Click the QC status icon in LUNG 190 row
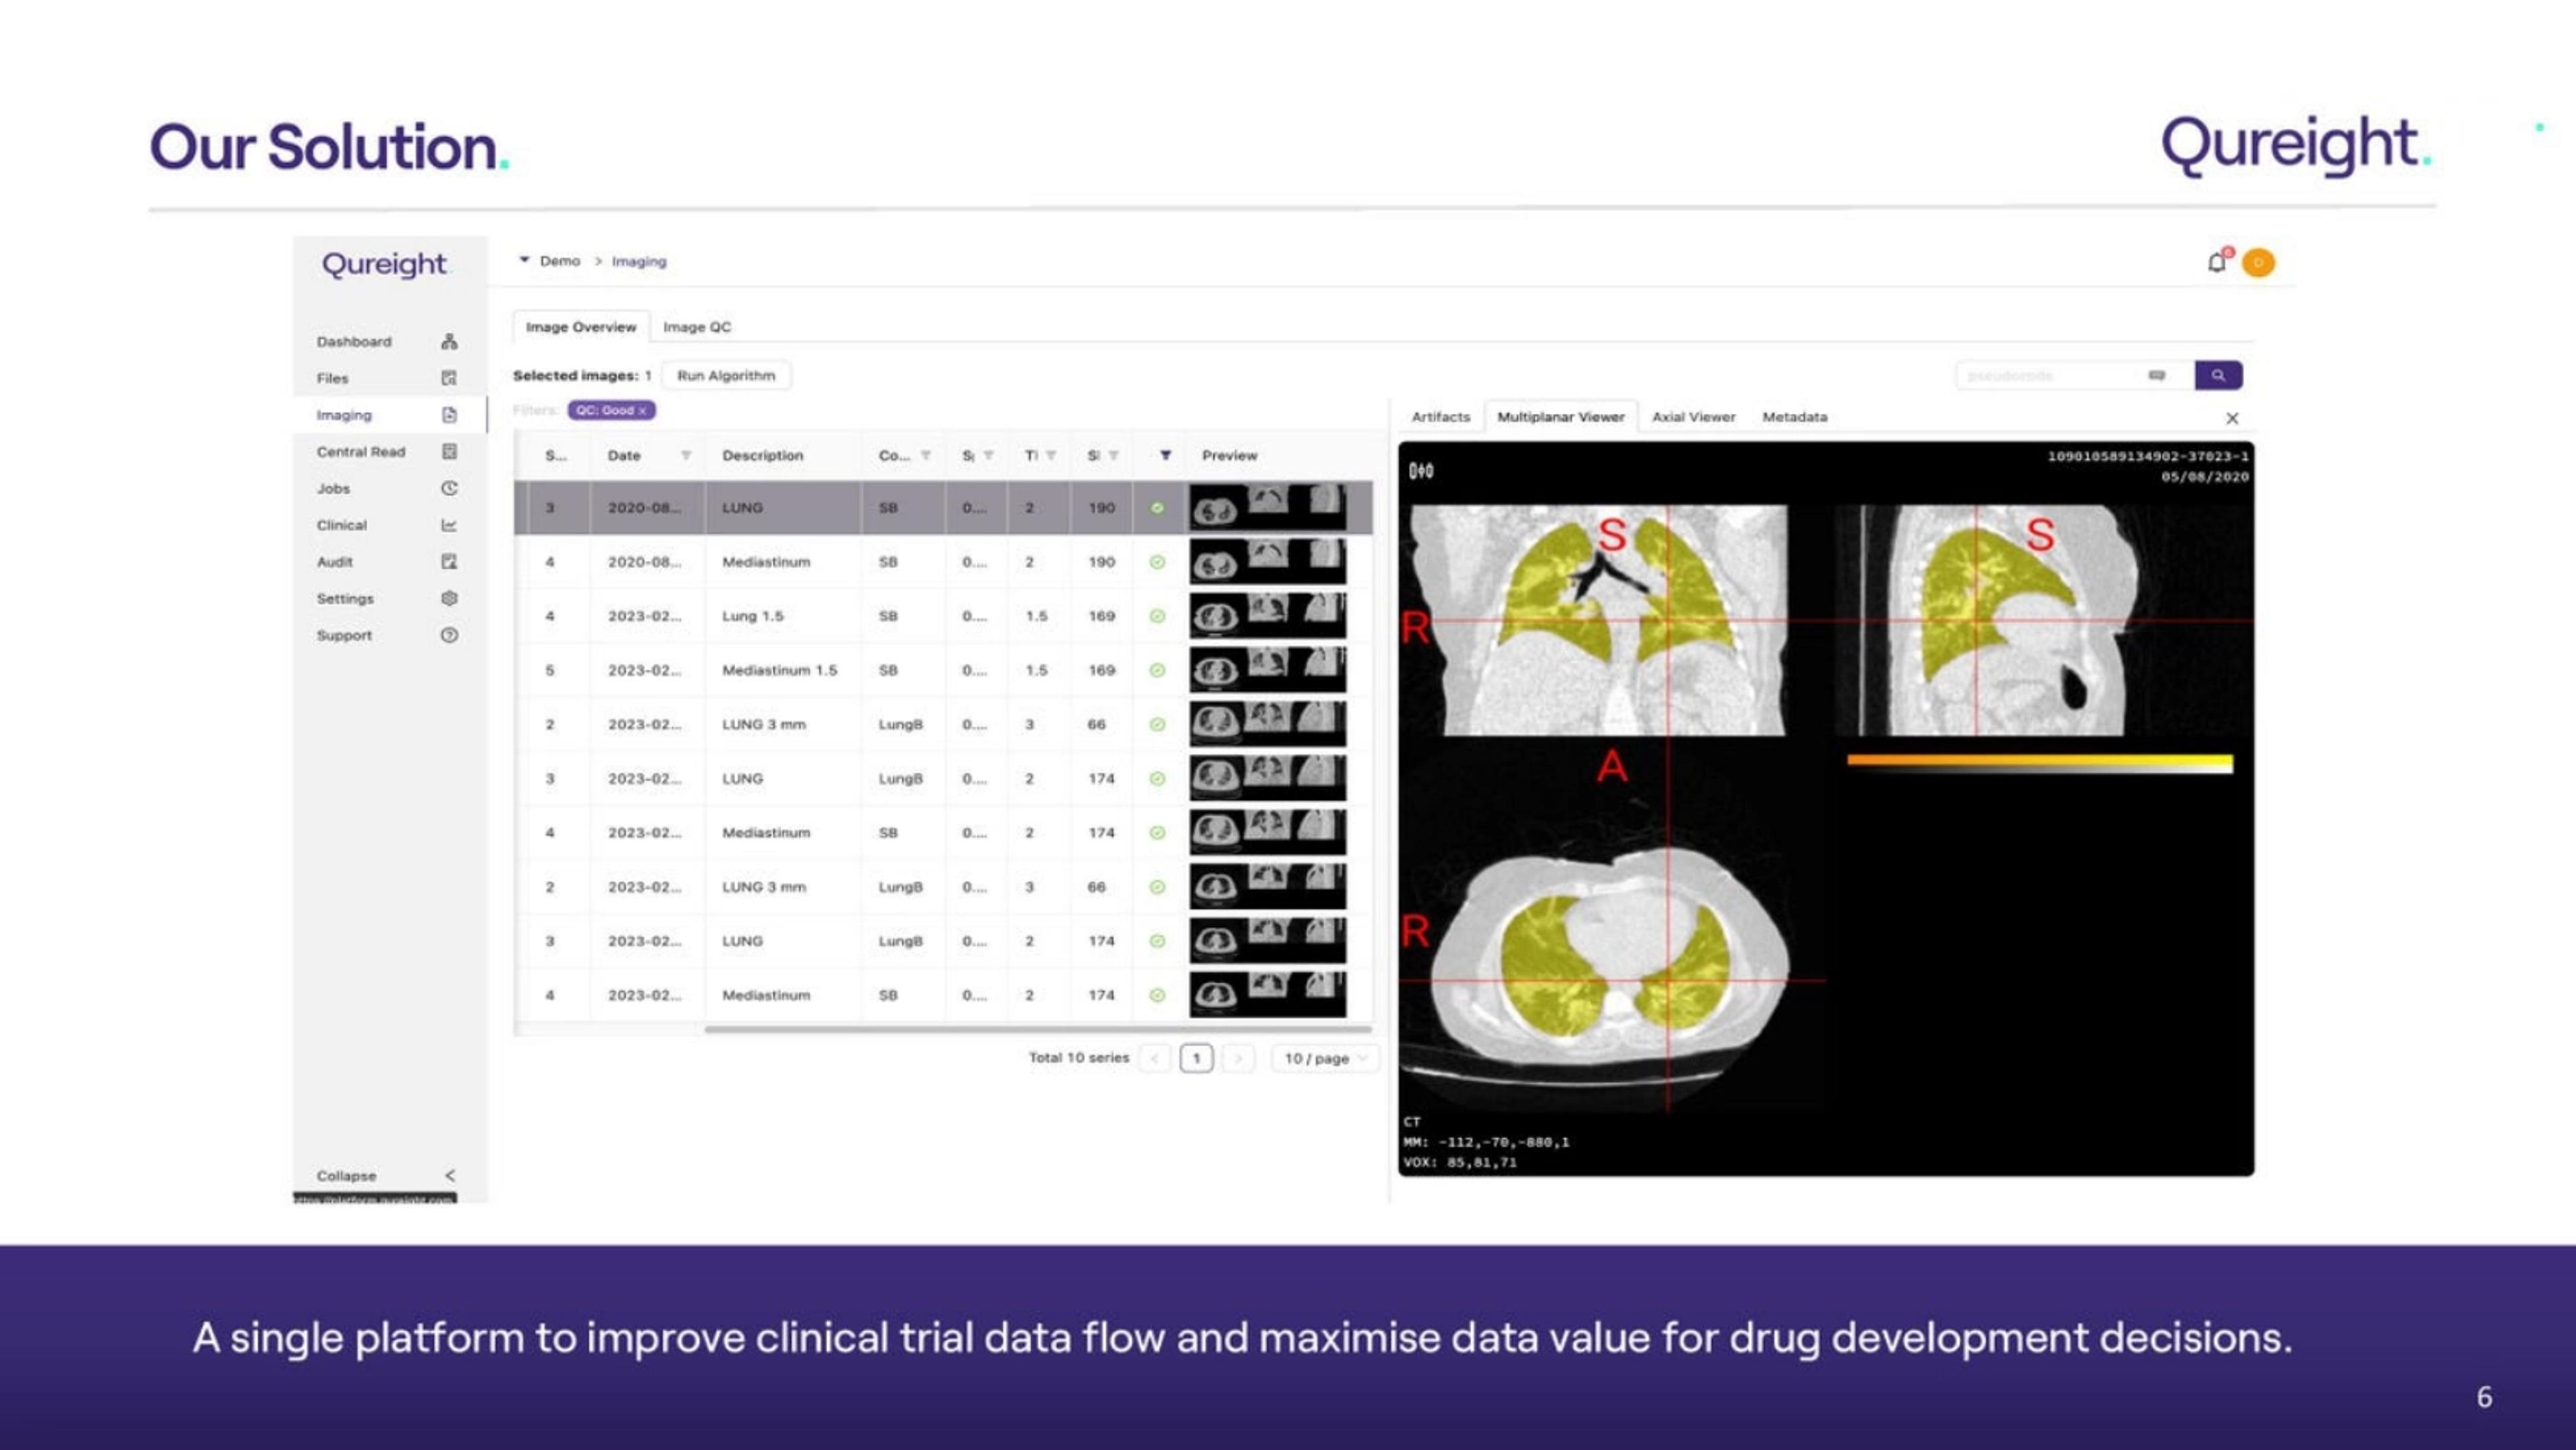The width and height of the screenshot is (2576, 1450). click(1157, 508)
